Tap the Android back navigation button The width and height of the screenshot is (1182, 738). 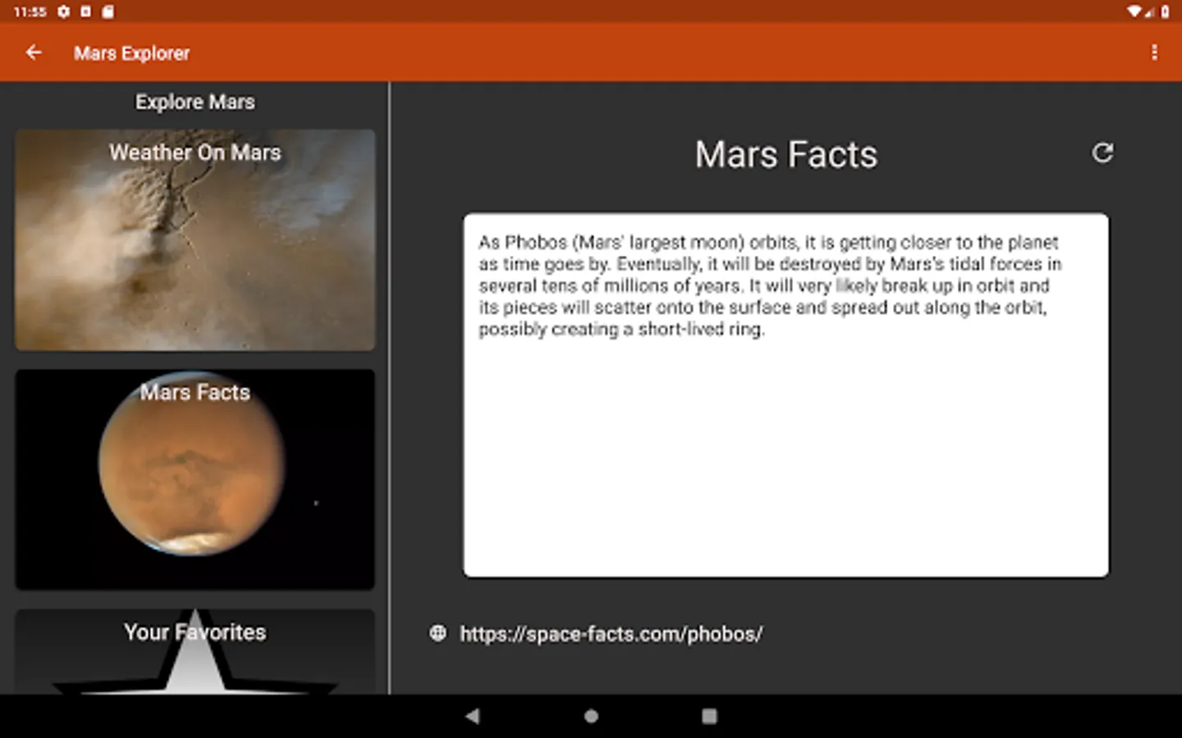472,716
